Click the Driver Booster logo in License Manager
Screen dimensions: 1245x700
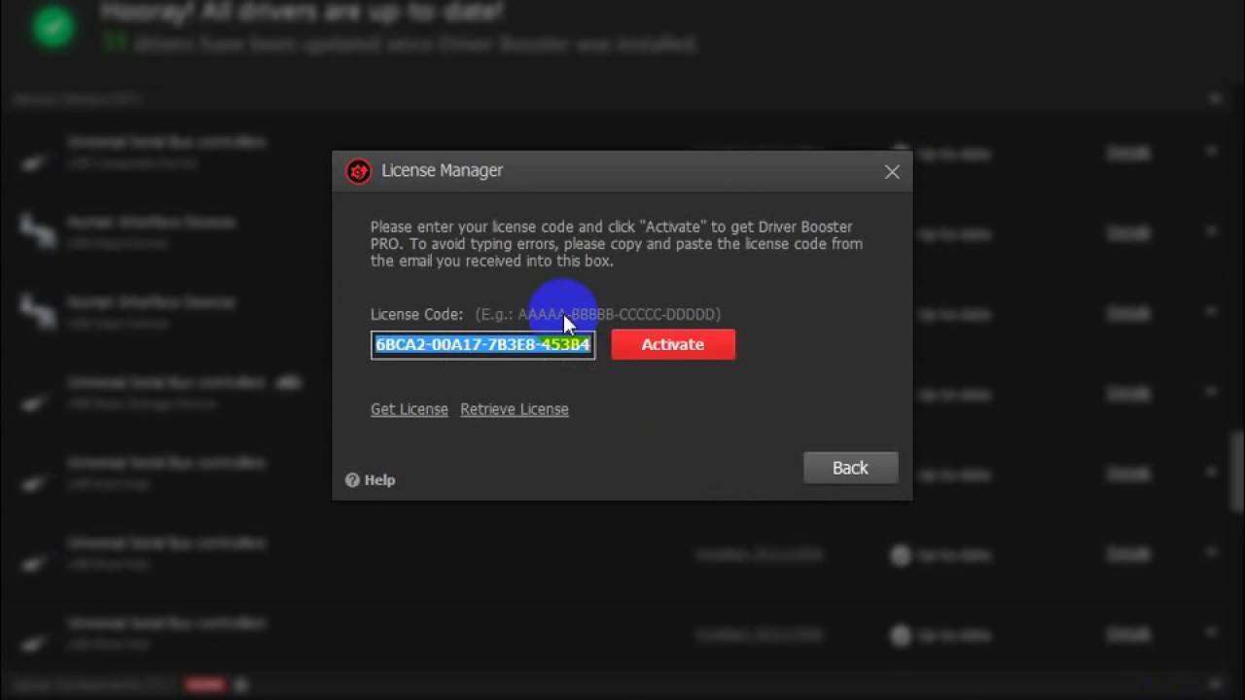[358, 172]
